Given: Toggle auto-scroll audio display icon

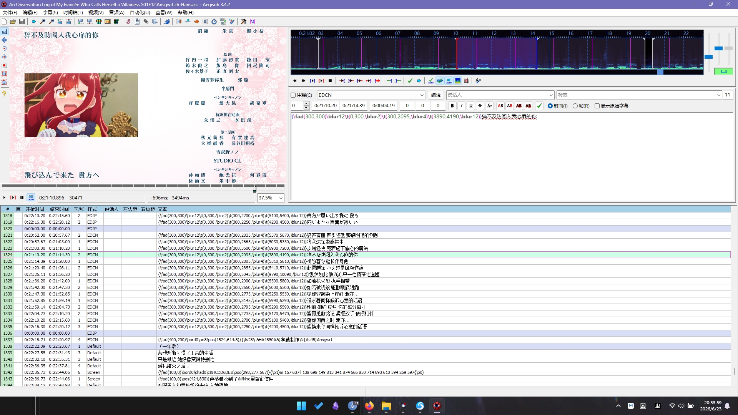Looking at the screenshot, I should (x=449, y=81).
